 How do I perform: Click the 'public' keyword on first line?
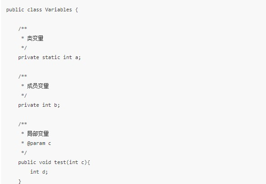point(15,10)
